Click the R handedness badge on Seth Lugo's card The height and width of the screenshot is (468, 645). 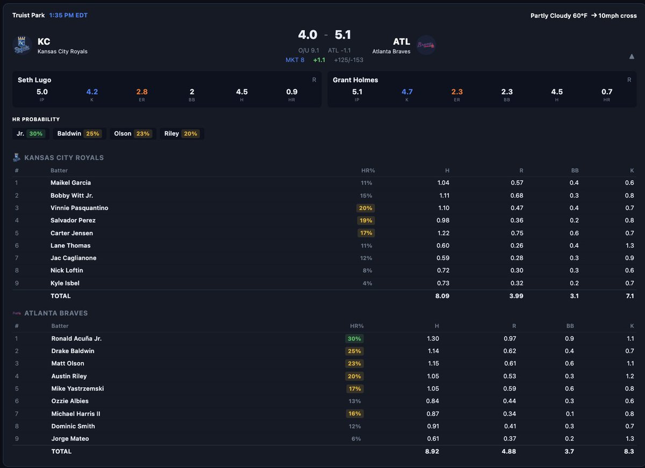pos(313,79)
